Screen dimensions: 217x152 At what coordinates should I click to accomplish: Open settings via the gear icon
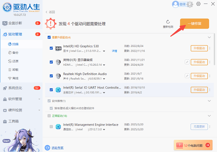(198, 4)
